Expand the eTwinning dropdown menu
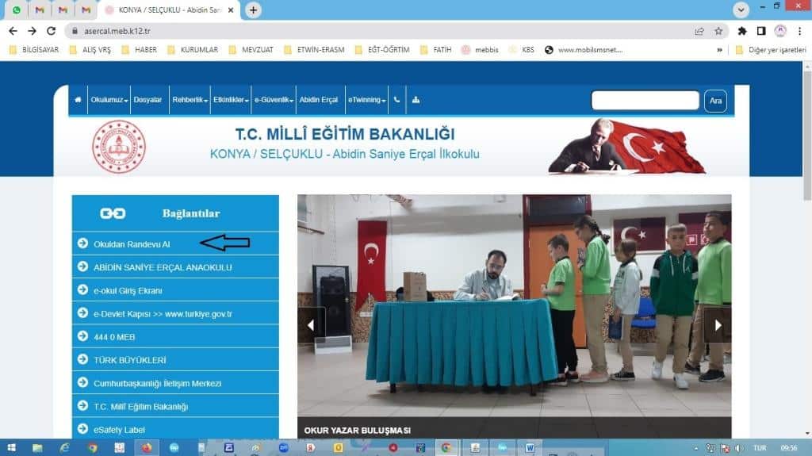The width and height of the screenshot is (812, 456). click(366, 100)
